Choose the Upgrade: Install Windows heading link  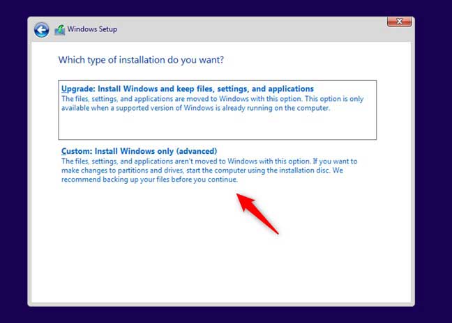[x=188, y=88]
